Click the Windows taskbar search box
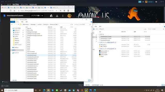Screen dimensions: 165x92 pyautogui.click(x=19, y=90)
